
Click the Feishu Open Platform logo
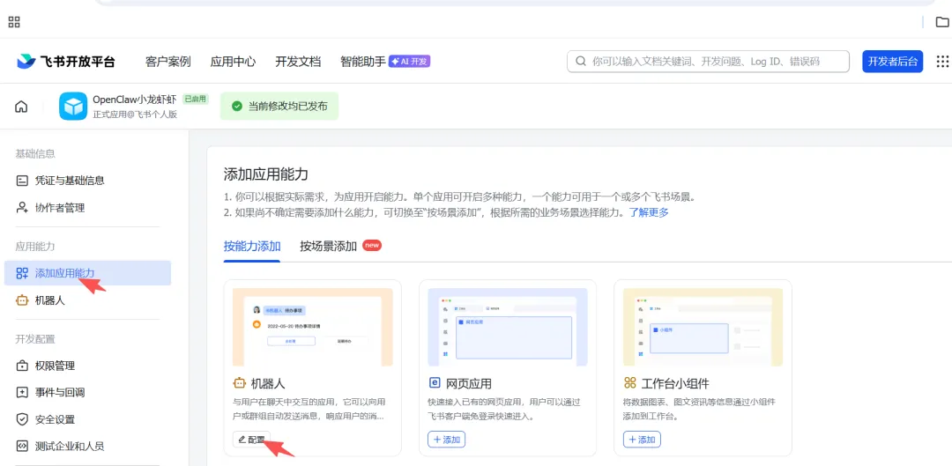pos(65,62)
